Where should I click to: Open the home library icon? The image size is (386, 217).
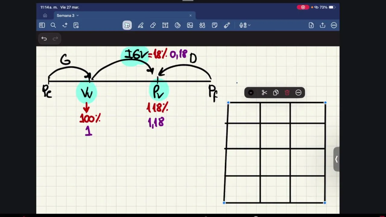click(45, 15)
